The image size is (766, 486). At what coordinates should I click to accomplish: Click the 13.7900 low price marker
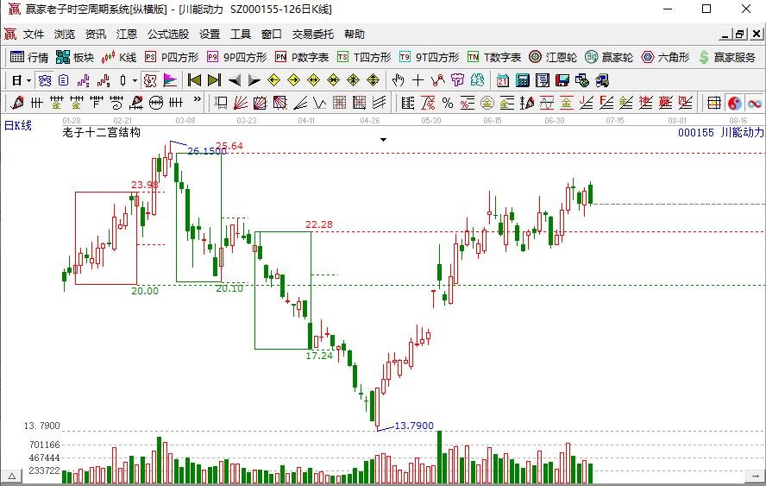click(x=414, y=426)
